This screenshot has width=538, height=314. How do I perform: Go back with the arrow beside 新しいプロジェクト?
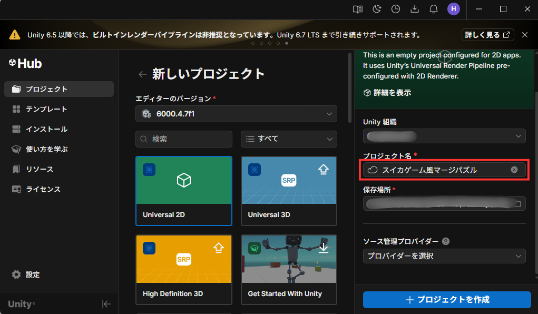point(142,74)
